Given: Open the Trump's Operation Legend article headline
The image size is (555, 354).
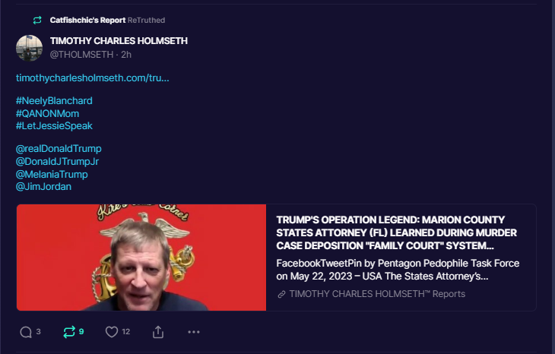Looking at the screenshot, I should (x=396, y=232).
